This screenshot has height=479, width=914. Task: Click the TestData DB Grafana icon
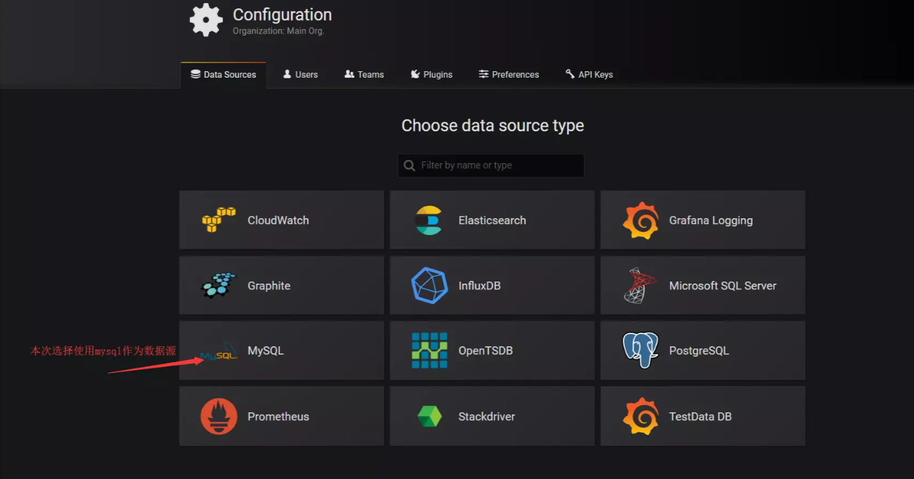pos(640,416)
